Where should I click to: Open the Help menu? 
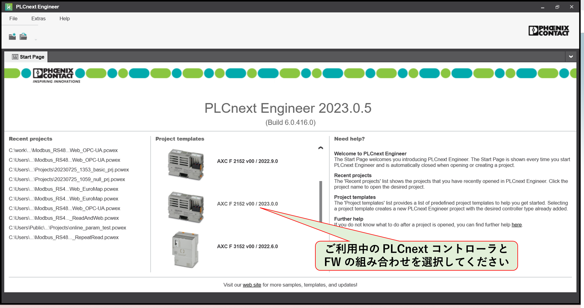click(64, 18)
